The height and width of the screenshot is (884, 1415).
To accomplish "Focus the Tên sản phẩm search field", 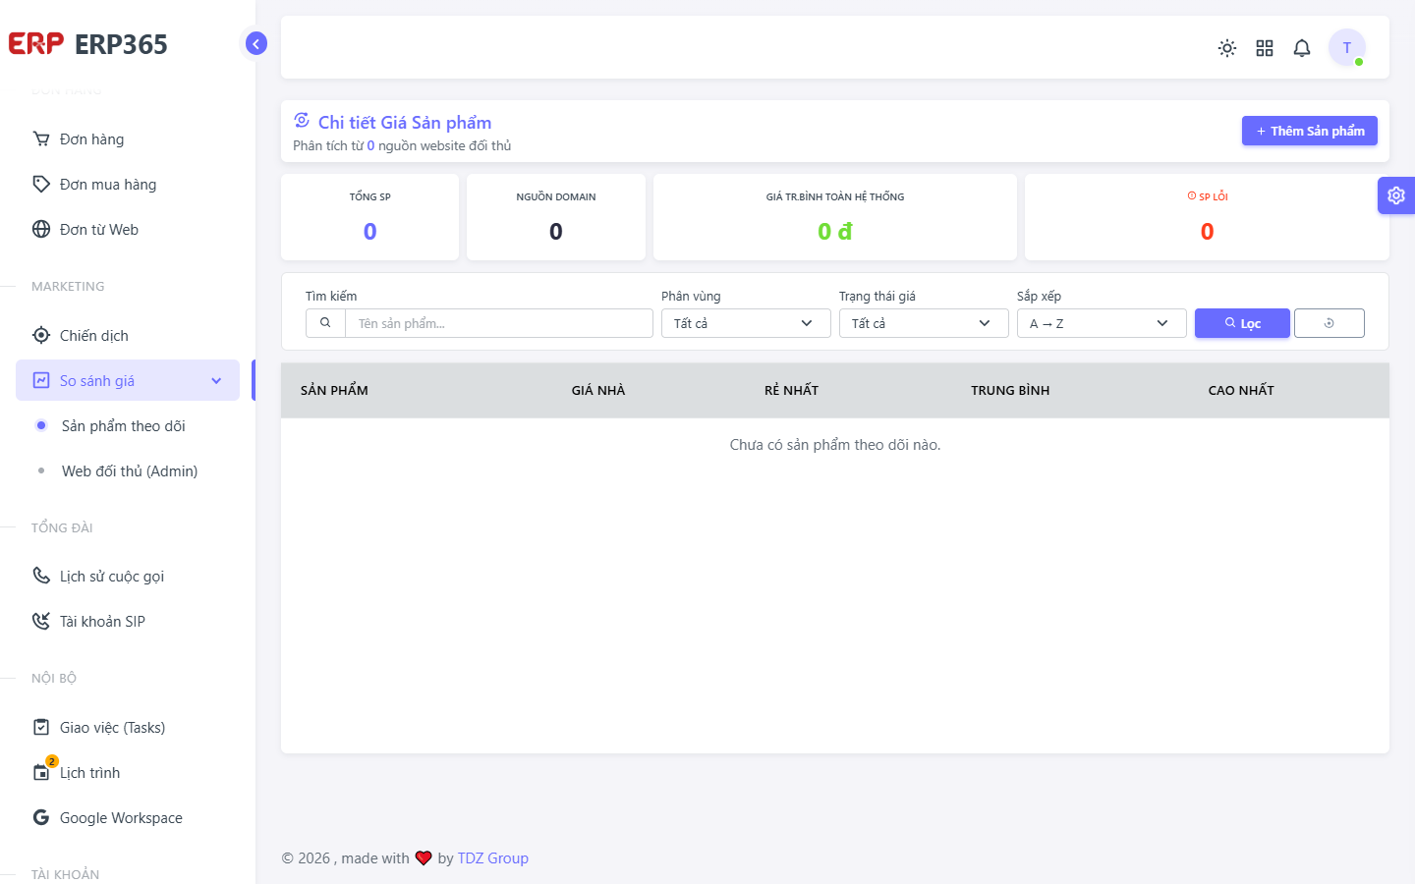I will pos(499,323).
